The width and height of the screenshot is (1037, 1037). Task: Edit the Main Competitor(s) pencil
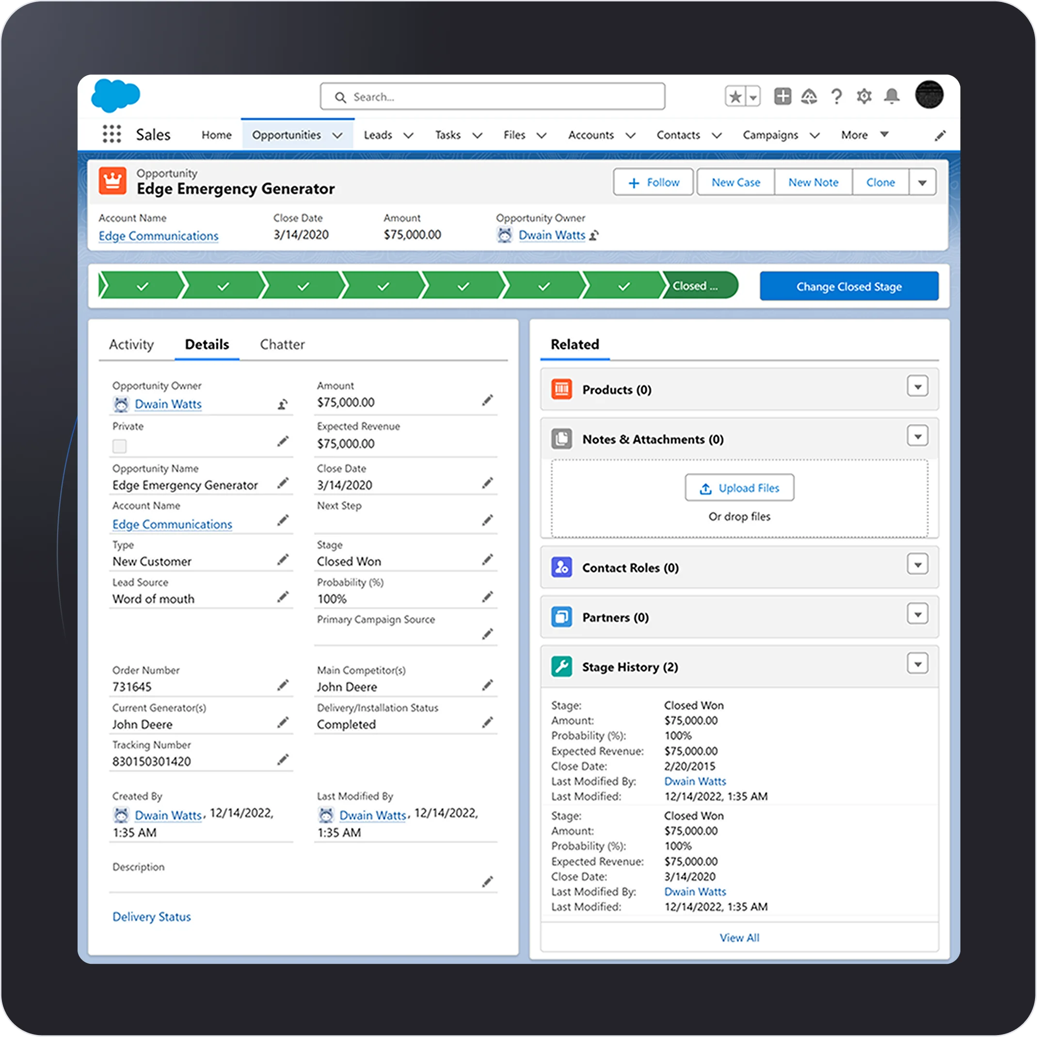click(x=487, y=685)
